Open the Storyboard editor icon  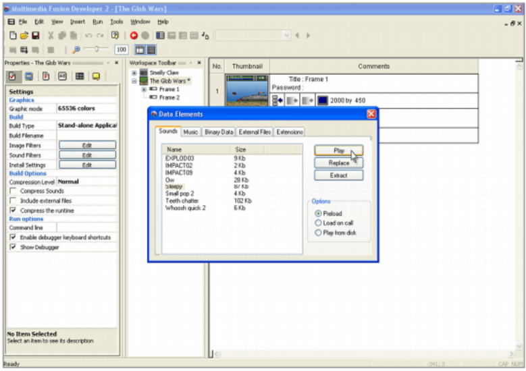coord(160,35)
